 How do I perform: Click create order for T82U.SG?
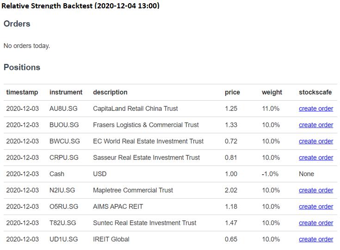tap(315, 223)
